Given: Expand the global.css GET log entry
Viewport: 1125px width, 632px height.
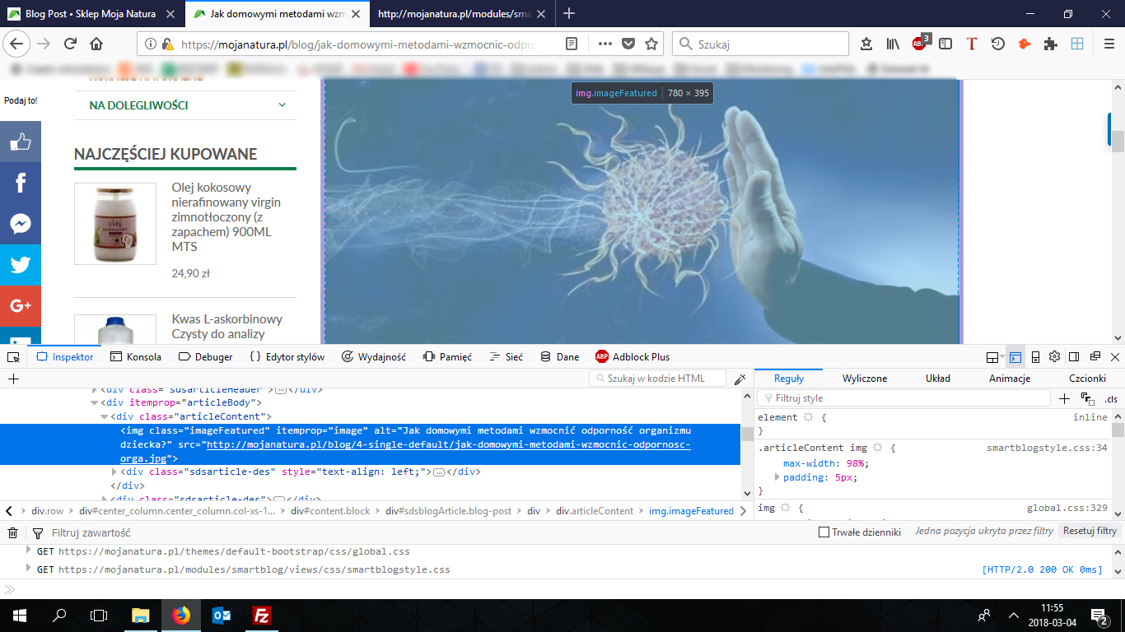Looking at the screenshot, I should [30, 551].
